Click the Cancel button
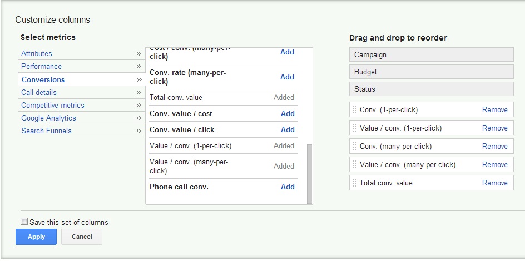 [82, 237]
